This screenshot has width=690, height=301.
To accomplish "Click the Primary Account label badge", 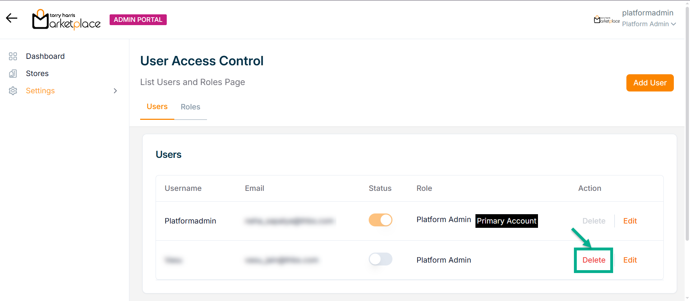I will tap(506, 221).
